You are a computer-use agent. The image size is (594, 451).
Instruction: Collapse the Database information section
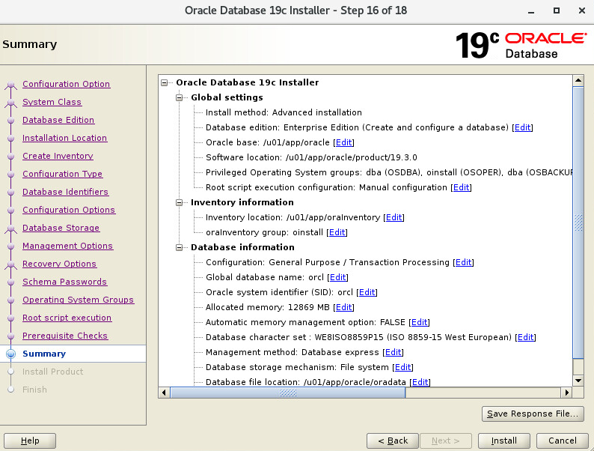point(180,248)
